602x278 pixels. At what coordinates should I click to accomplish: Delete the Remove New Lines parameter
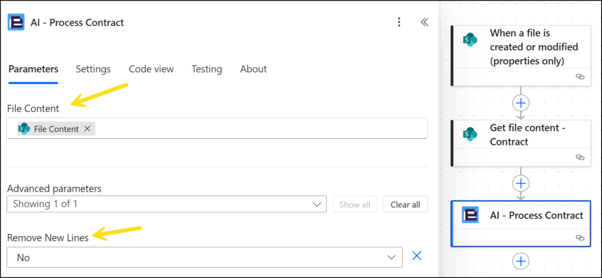click(x=417, y=256)
